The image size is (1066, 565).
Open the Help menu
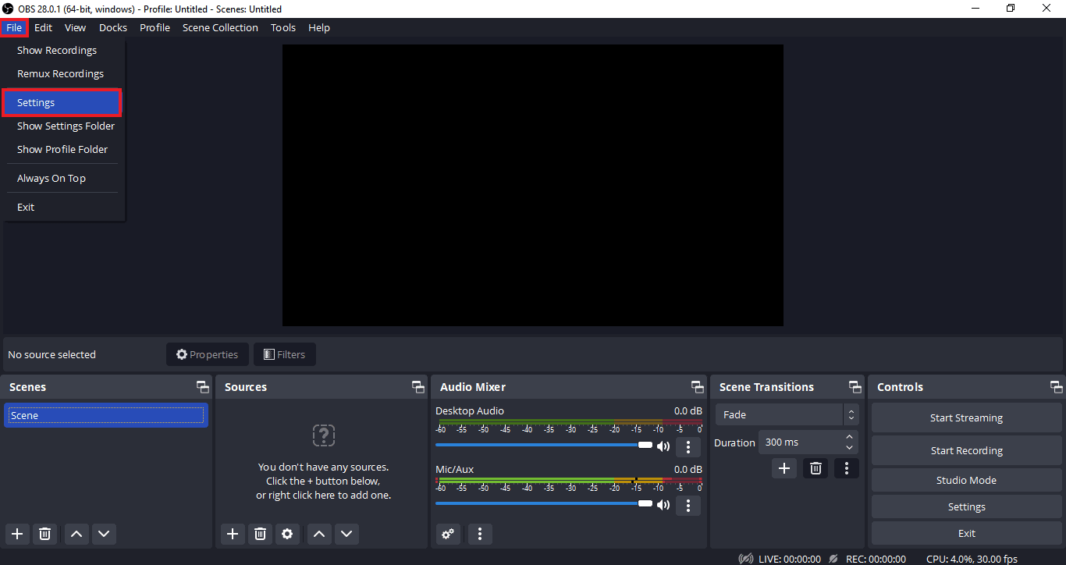[x=319, y=27]
